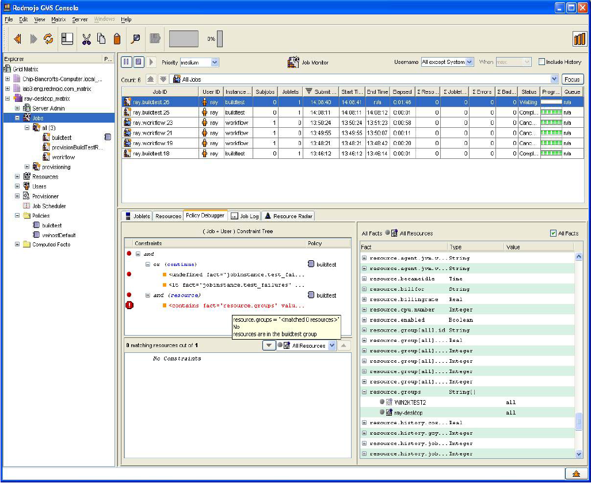Click the bar-chart icon at the toolbar's right

pyautogui.click(x=579, y=39)
